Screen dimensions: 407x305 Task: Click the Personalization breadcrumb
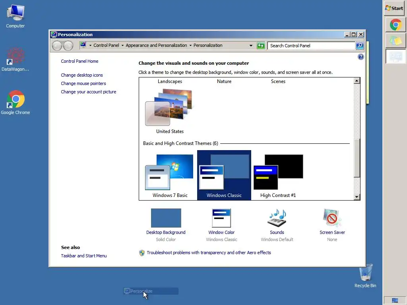[208, 45]
